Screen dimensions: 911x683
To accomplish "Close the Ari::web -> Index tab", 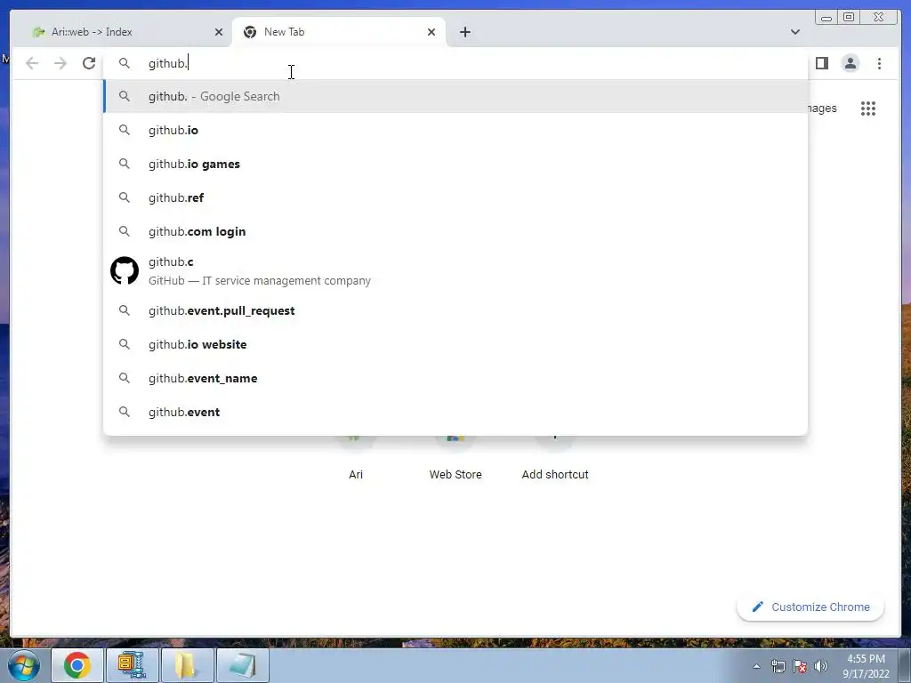I will point(219,32).
